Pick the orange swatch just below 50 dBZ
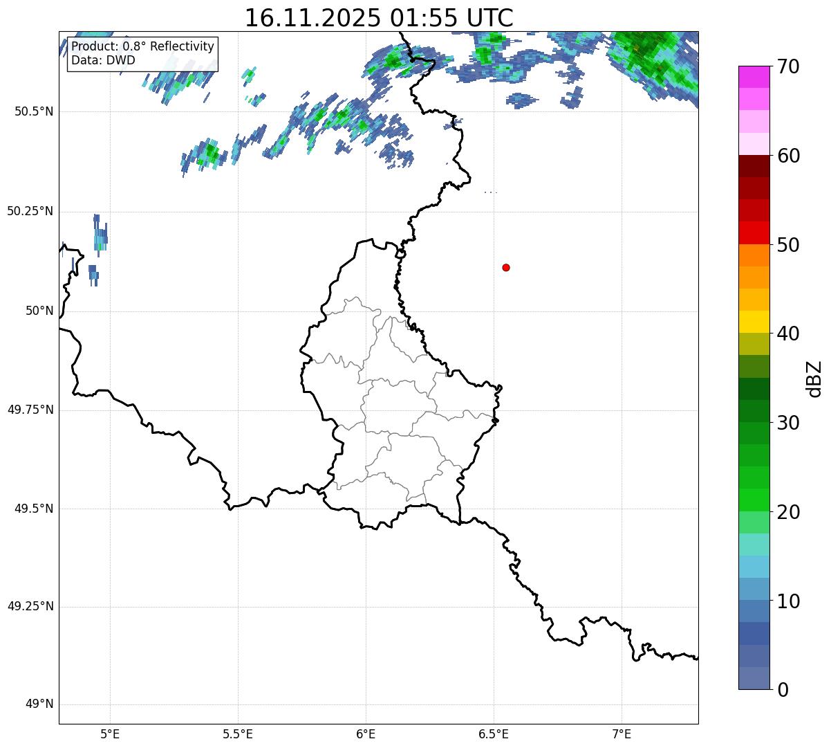Screen dimensions: 831x748 (x=754, y=255)
